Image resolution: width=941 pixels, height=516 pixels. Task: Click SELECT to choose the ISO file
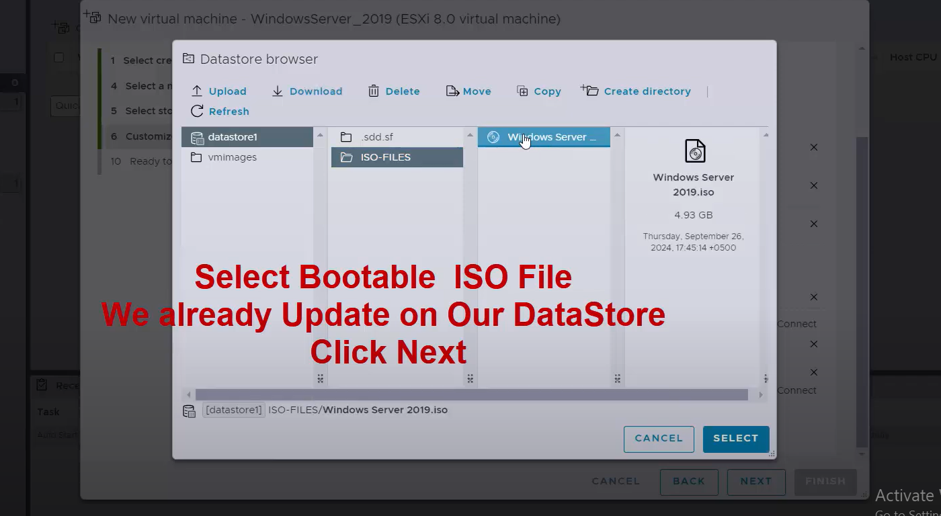pyautogui.click(x=736, y=439)
